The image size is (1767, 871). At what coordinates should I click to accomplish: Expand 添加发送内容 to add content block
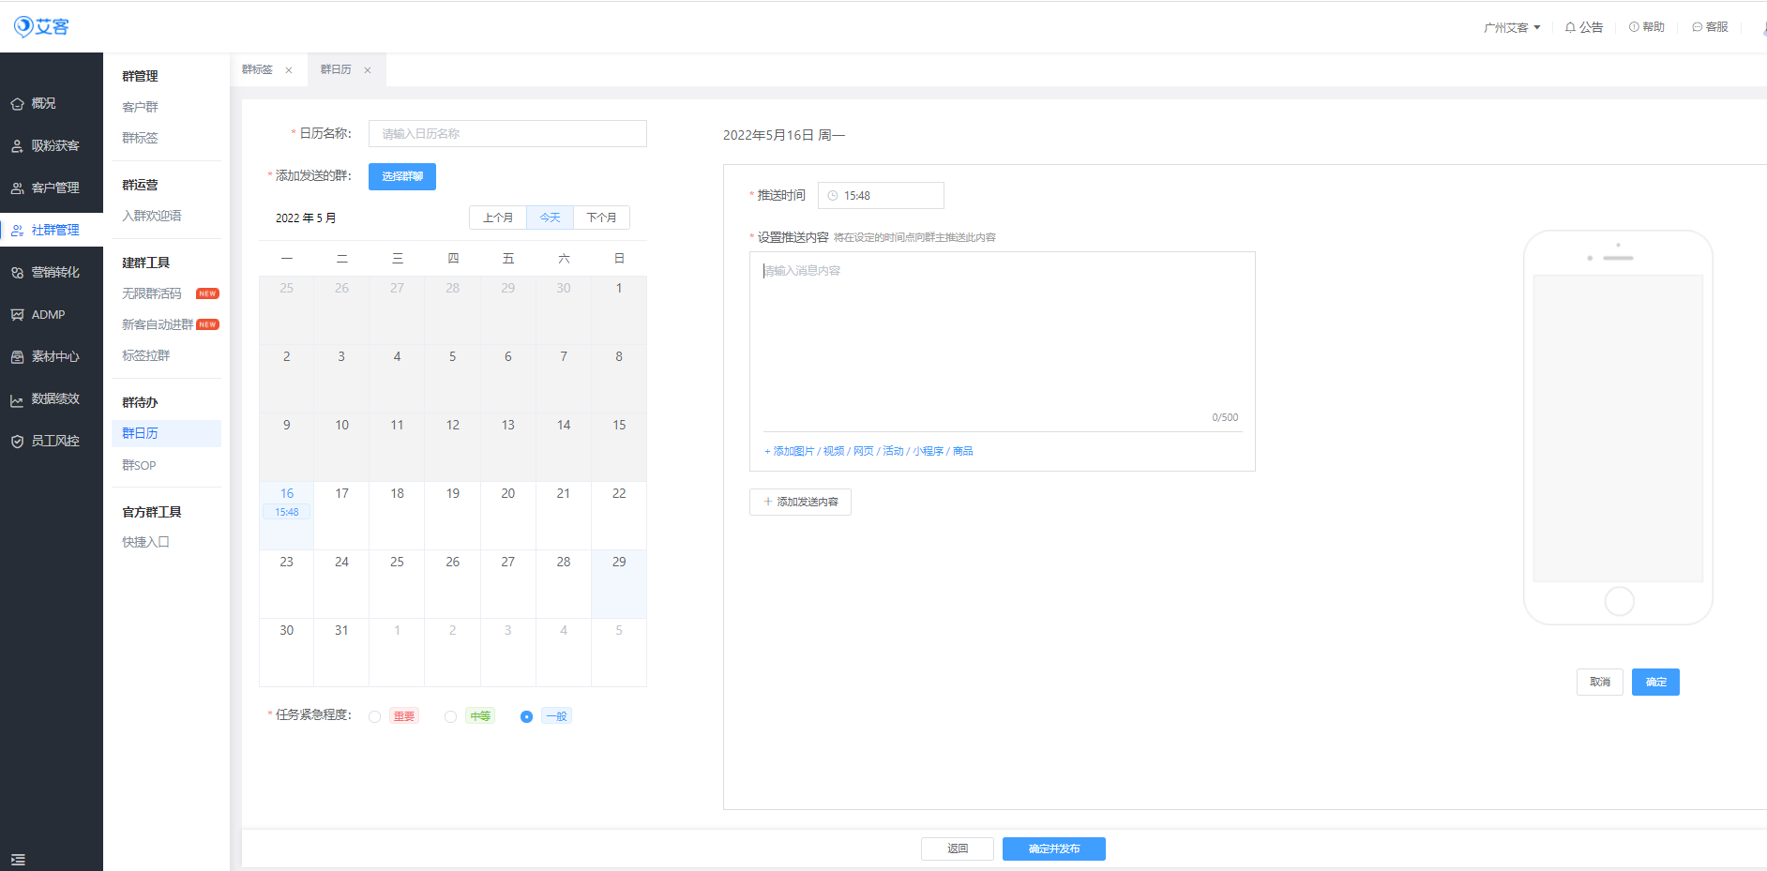[x=800, y=503]
